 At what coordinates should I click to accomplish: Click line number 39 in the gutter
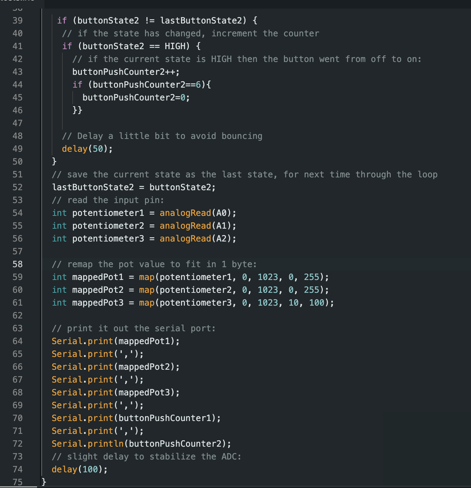[x=17, y=20]
